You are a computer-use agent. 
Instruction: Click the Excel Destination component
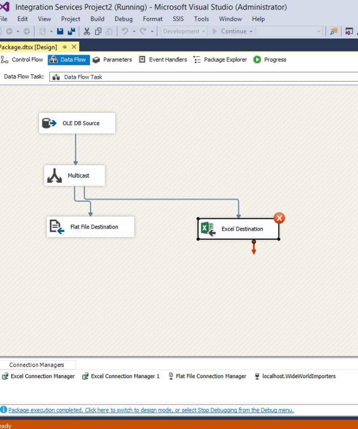pos(238,229)
